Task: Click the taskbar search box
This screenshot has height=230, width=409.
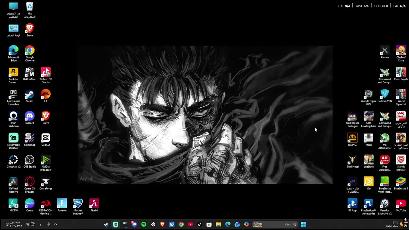Action: [x=275, y=224]
